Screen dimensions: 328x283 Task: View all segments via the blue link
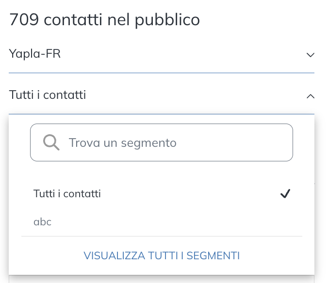(162, 256)
